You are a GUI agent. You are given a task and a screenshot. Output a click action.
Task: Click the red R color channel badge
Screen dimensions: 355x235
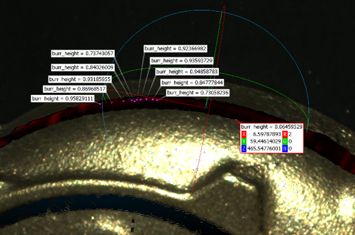pyautogui.click(x=285, y=134)
